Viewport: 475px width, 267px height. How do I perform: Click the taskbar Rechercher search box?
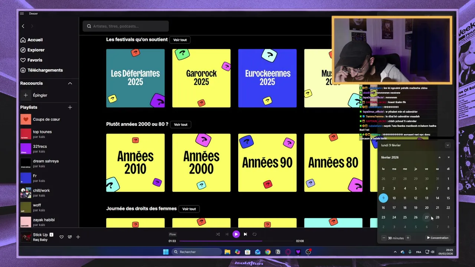tap(197, 252)
